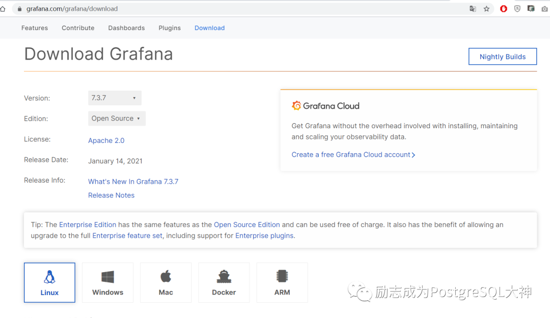Expand the Version 7.3.7 dropdown
Image resolution: width=550 pixels, height=318 pixels.
(115, 98)
